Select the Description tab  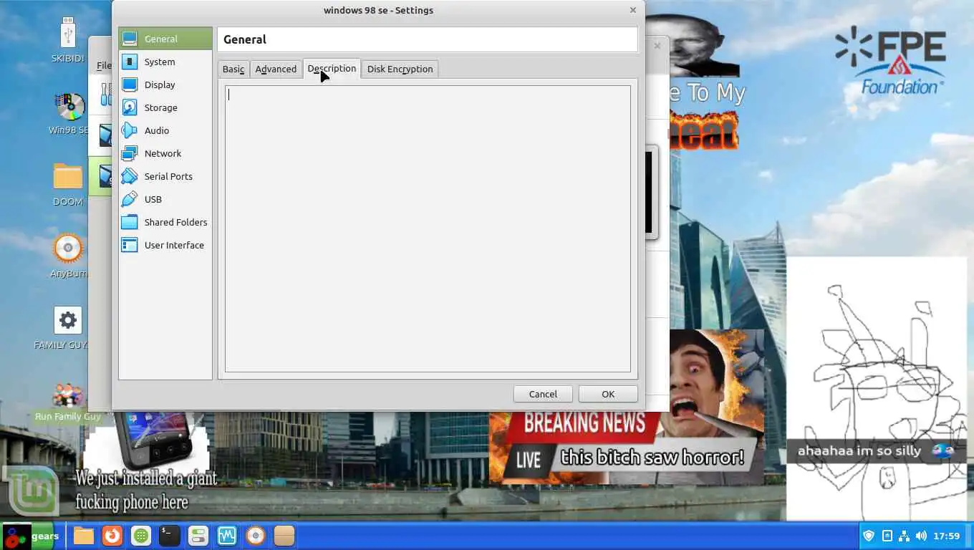tap(332, 68)
